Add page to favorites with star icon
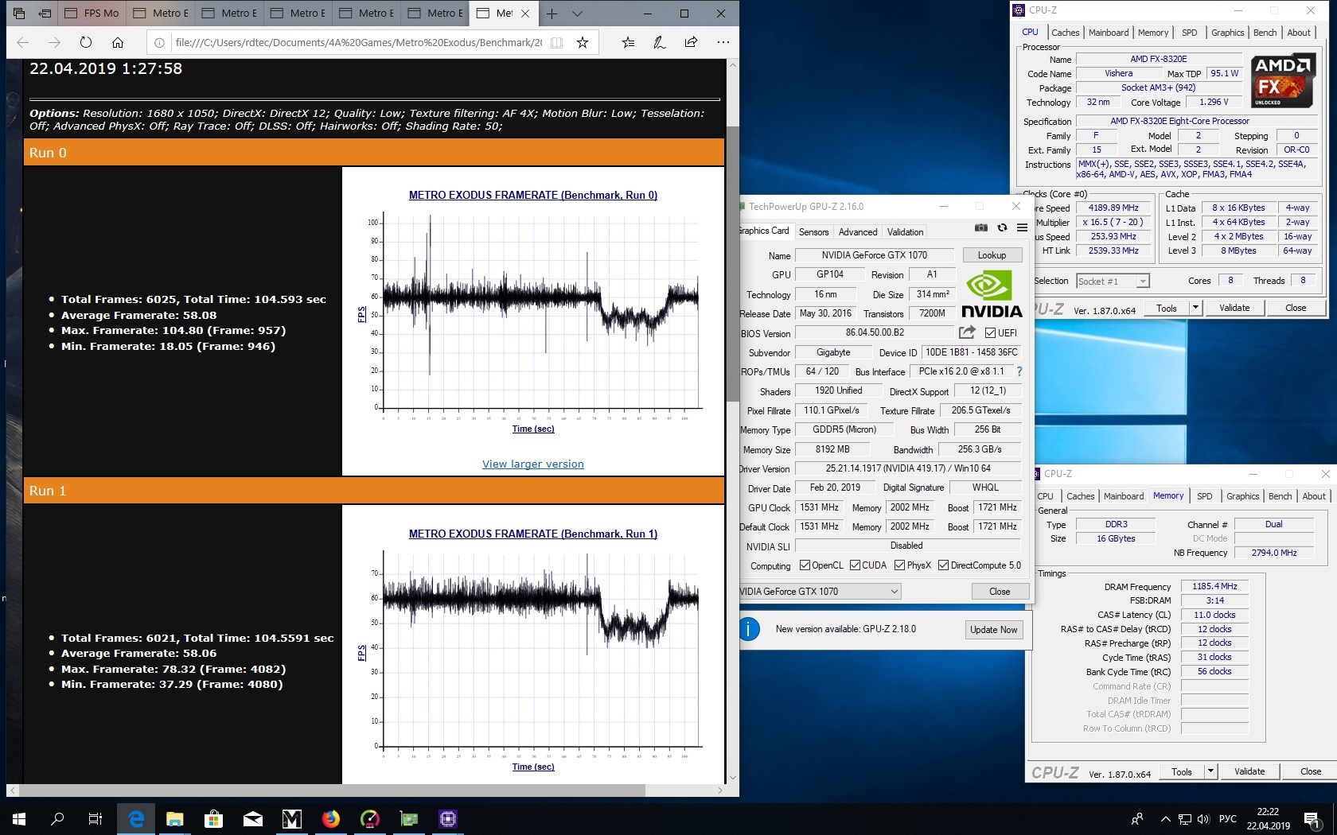Screen dimensions: 1337x835 [x=583, y=43]
